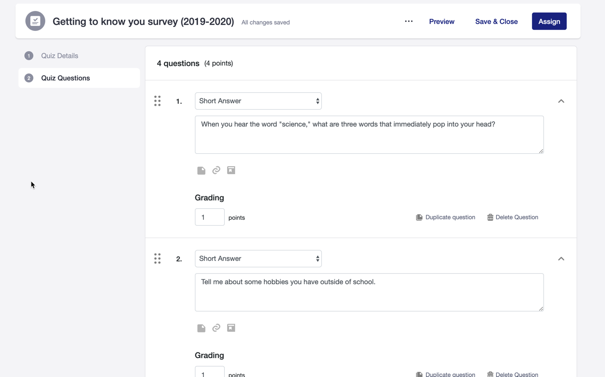
Task: Click the link icon under question 1
Action: point(216,171)
